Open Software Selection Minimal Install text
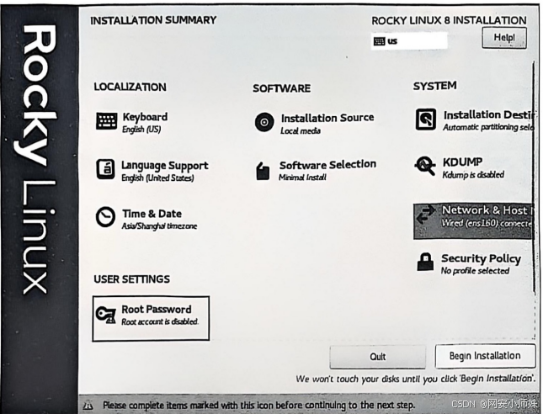Image resolution: width=543 pixels, height=414 pixels. click(303, 178)
